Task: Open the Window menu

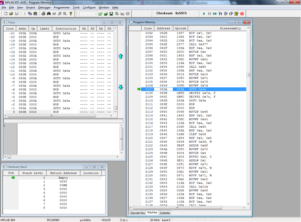Action: pyautogui.click(x=104, y=7)
